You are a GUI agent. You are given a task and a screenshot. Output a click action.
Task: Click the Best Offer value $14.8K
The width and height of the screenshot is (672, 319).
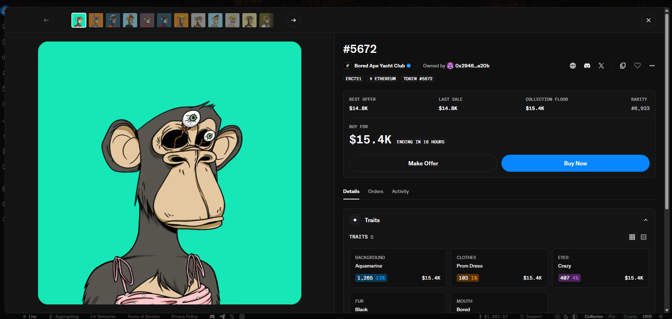click(x=358, y=108)
